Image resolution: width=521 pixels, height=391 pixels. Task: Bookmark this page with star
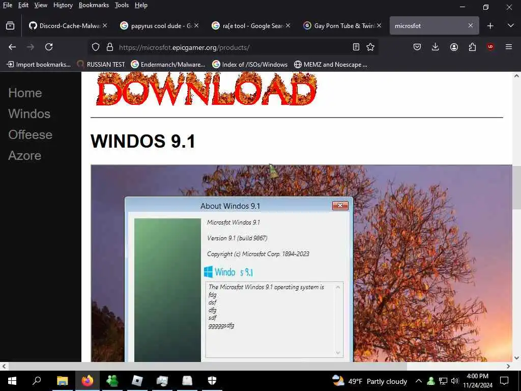370,47
